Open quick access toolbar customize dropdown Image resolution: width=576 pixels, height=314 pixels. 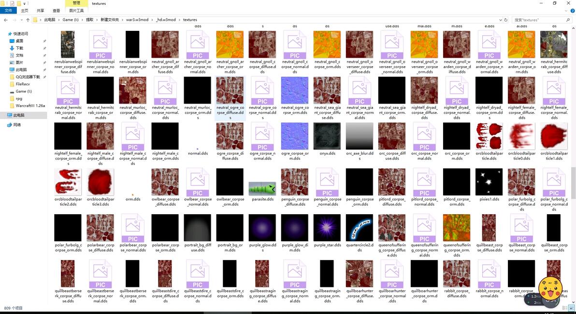click(25, 3)
